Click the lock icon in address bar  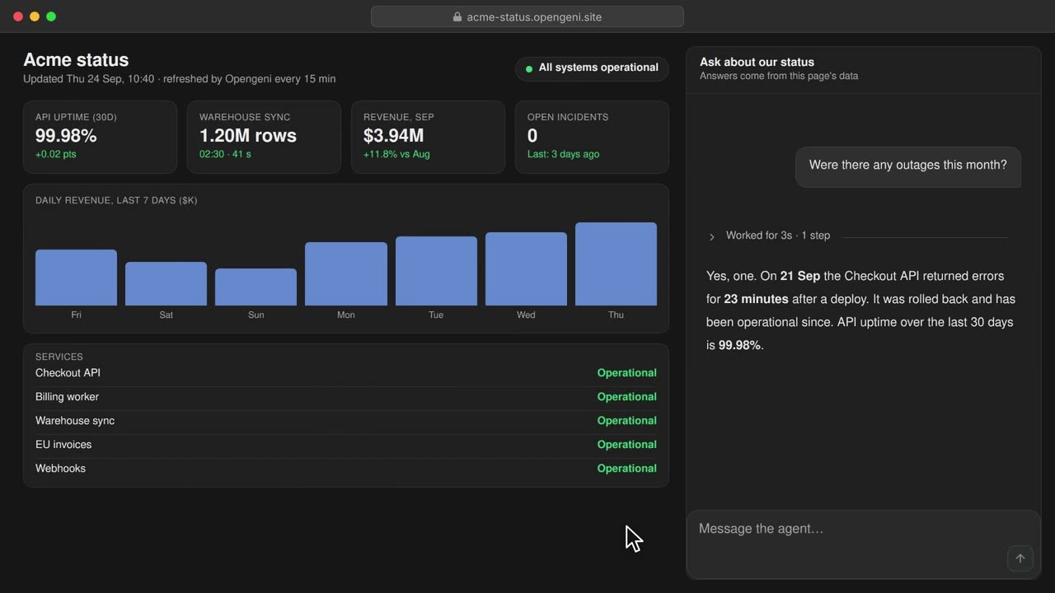pyautogui.click(x=457, y=16)
